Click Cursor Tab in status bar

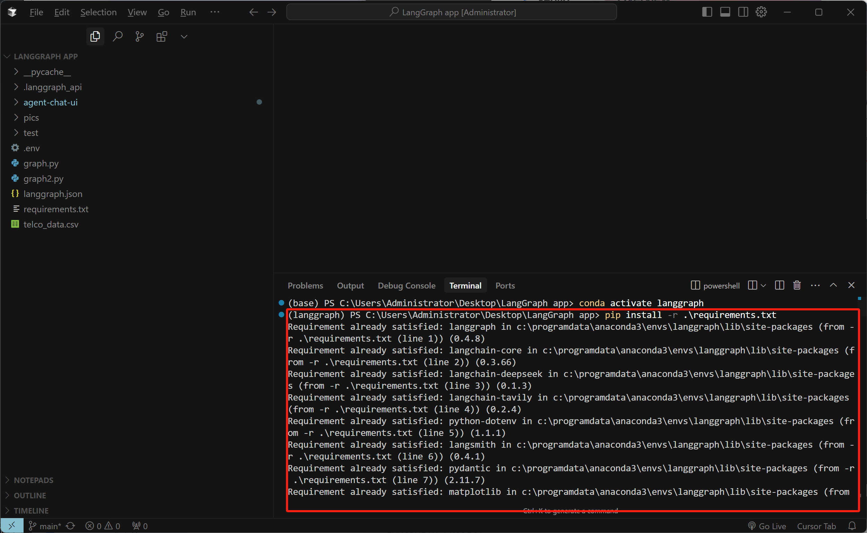[816, 526]
